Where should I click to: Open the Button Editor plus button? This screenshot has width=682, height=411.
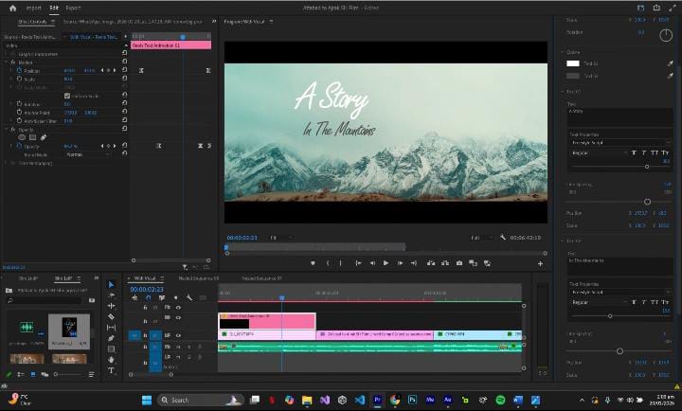coord(540,263)
